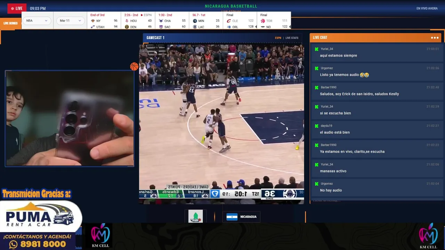Click the EN VIVO AHORA label
This screenshot has height=250, width=445.
click(x=427, y=8)
